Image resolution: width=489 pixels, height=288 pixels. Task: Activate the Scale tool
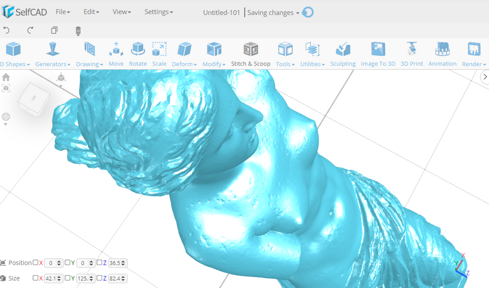(159, 54)
